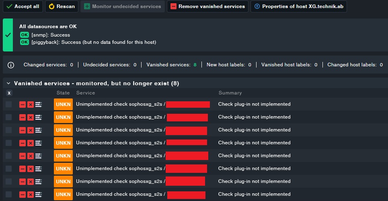Click the Vanished services count 8
Image resolution: width=388 pixels, height=201 pixels.
pyautogui.click(x=195, y=65)
